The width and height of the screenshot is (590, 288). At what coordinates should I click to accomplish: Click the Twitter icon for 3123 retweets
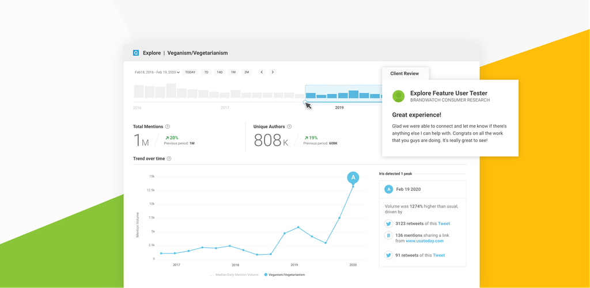(389, 224)
